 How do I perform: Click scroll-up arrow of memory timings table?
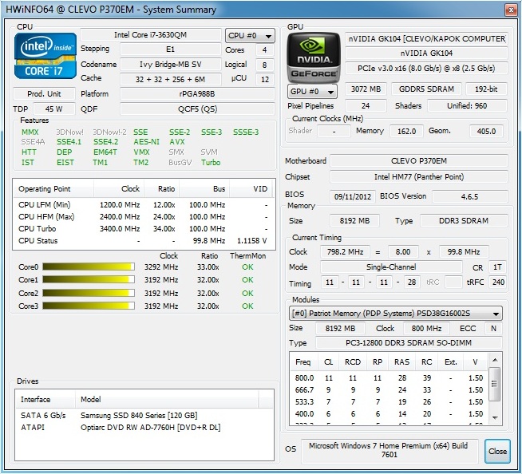[x=495, y=360]
